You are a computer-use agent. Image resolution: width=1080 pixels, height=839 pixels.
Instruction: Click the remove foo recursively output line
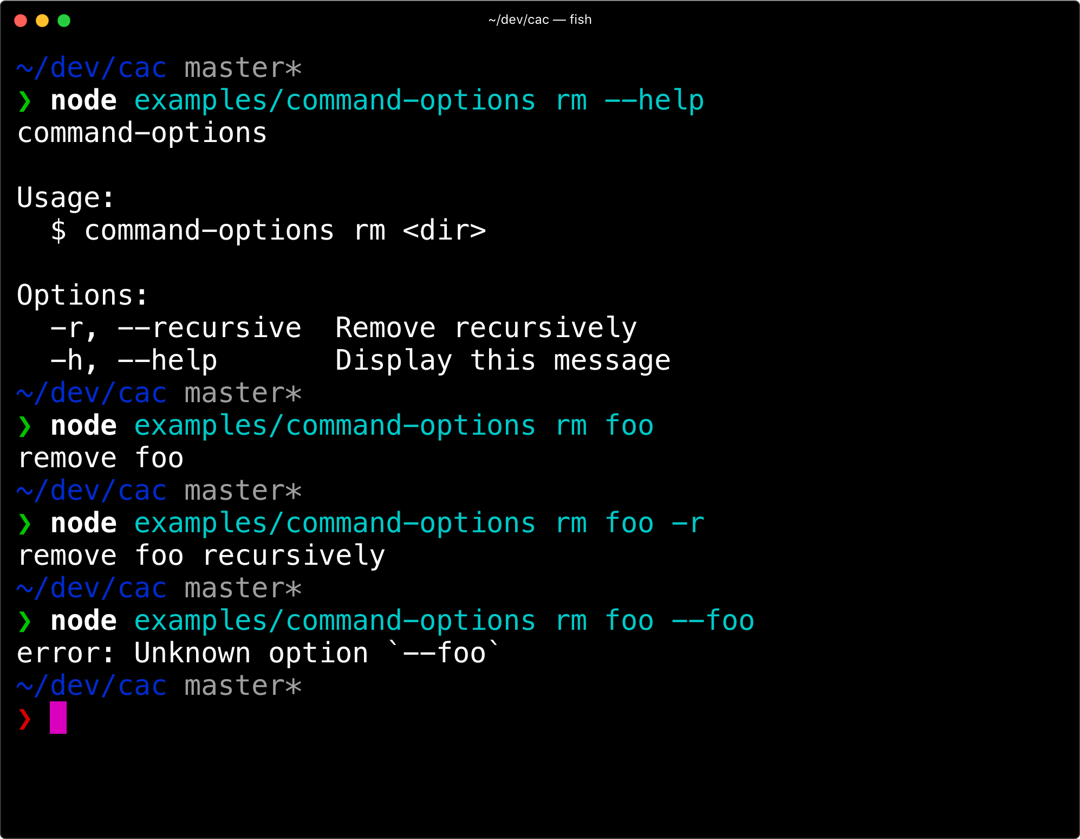point(200,554)
